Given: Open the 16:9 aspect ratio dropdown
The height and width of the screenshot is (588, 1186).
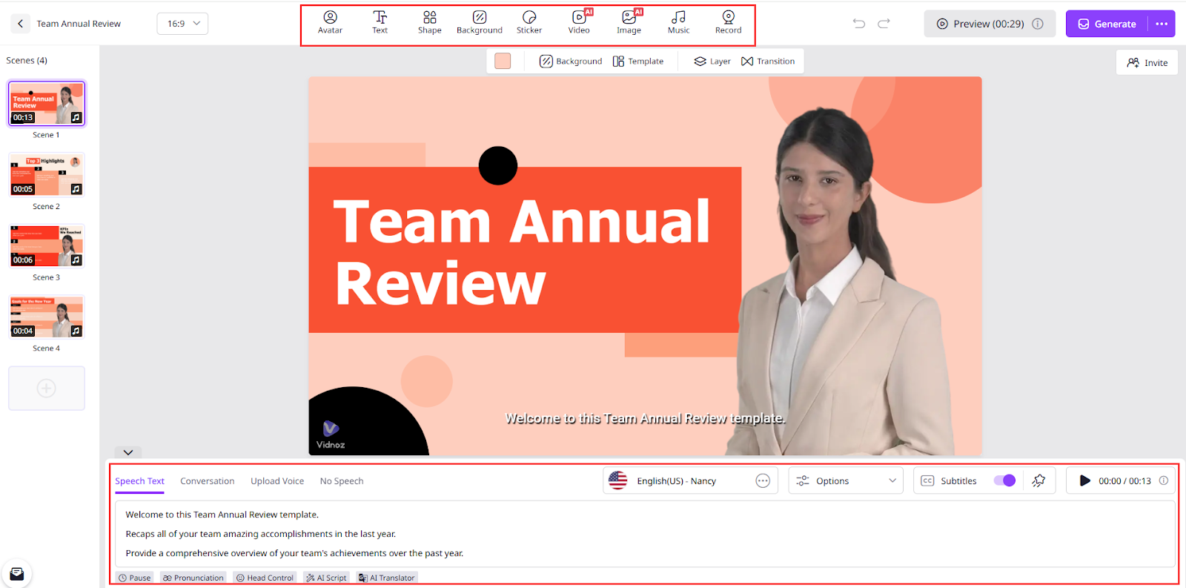Looking at the screenshot, I should (182, 24).
